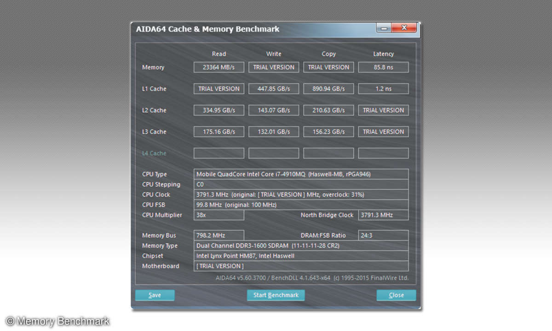This screenshot has width=552, height=331.
Task: Click the CPU FSB value 99.8 MHz
Action: click(x=301, y=205)
